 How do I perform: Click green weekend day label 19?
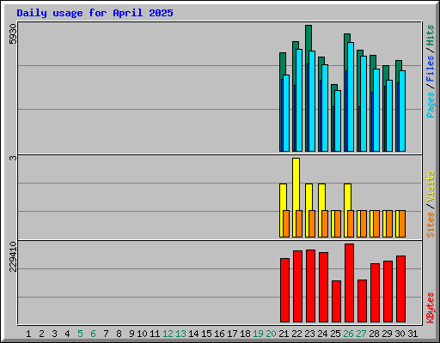click(x=258, y=334)
